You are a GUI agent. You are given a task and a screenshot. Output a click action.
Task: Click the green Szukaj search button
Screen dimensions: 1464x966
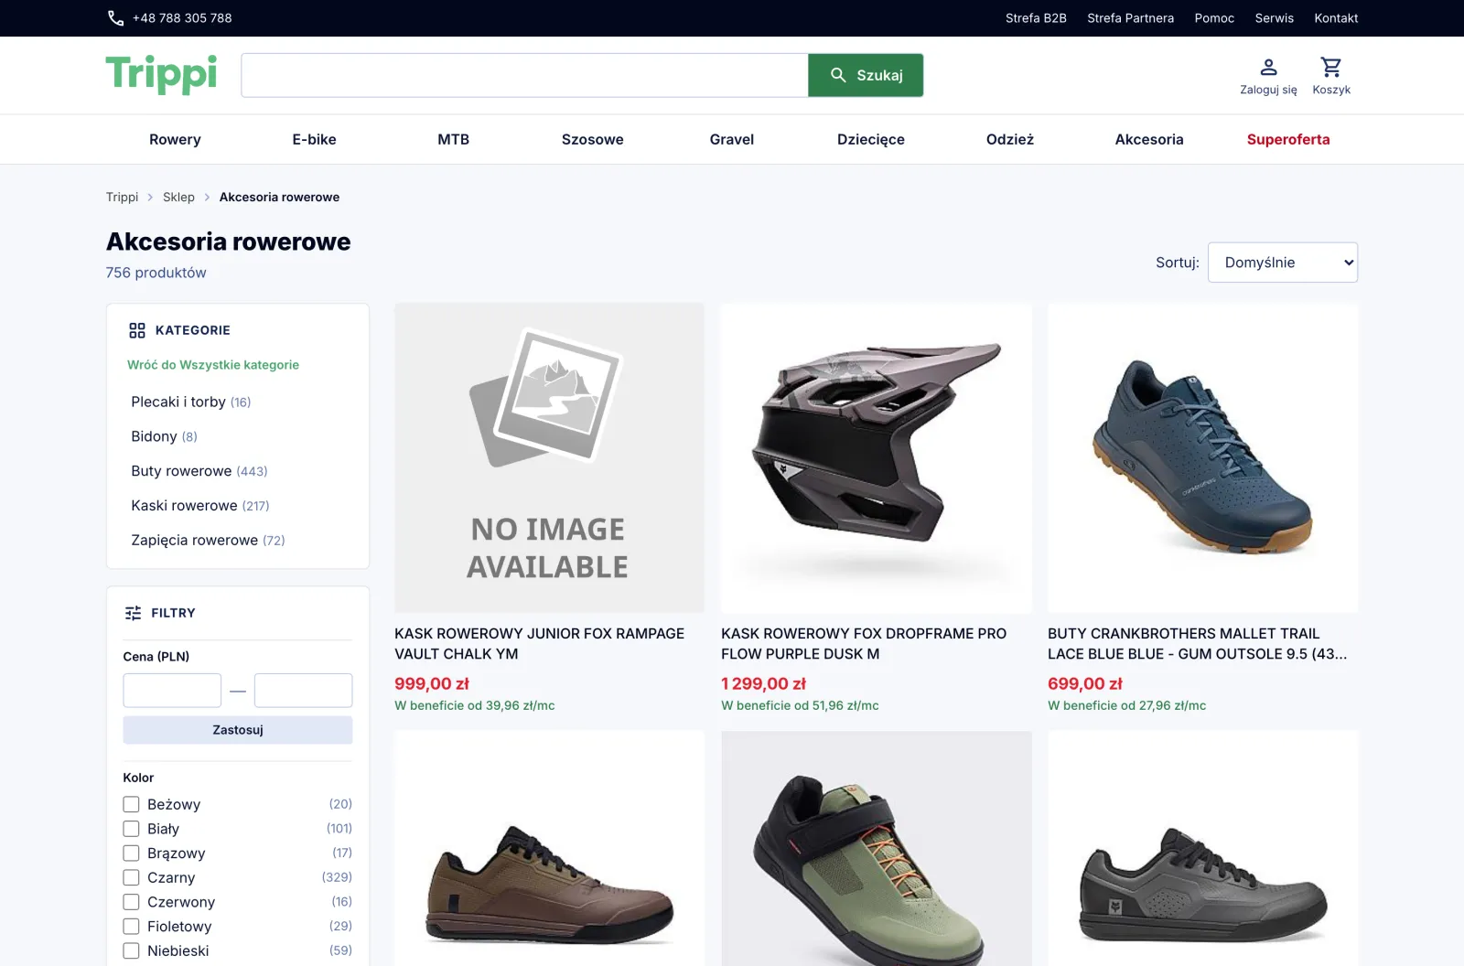pos(866,75)
